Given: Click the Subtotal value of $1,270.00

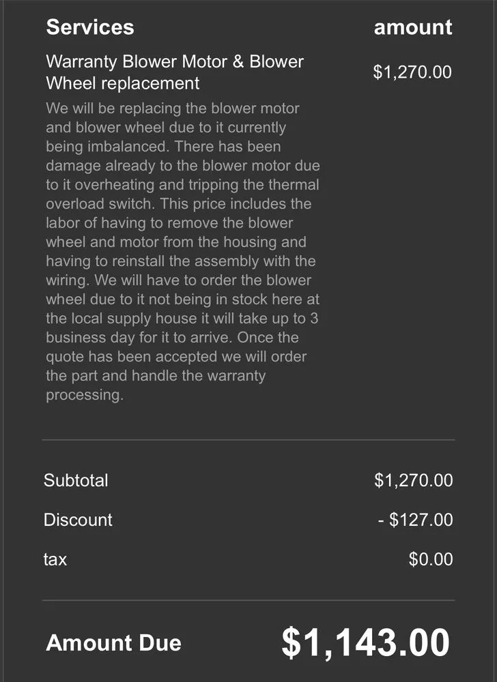Looking at the screenshot, I should pyautogui.click(x=413, y=480).
